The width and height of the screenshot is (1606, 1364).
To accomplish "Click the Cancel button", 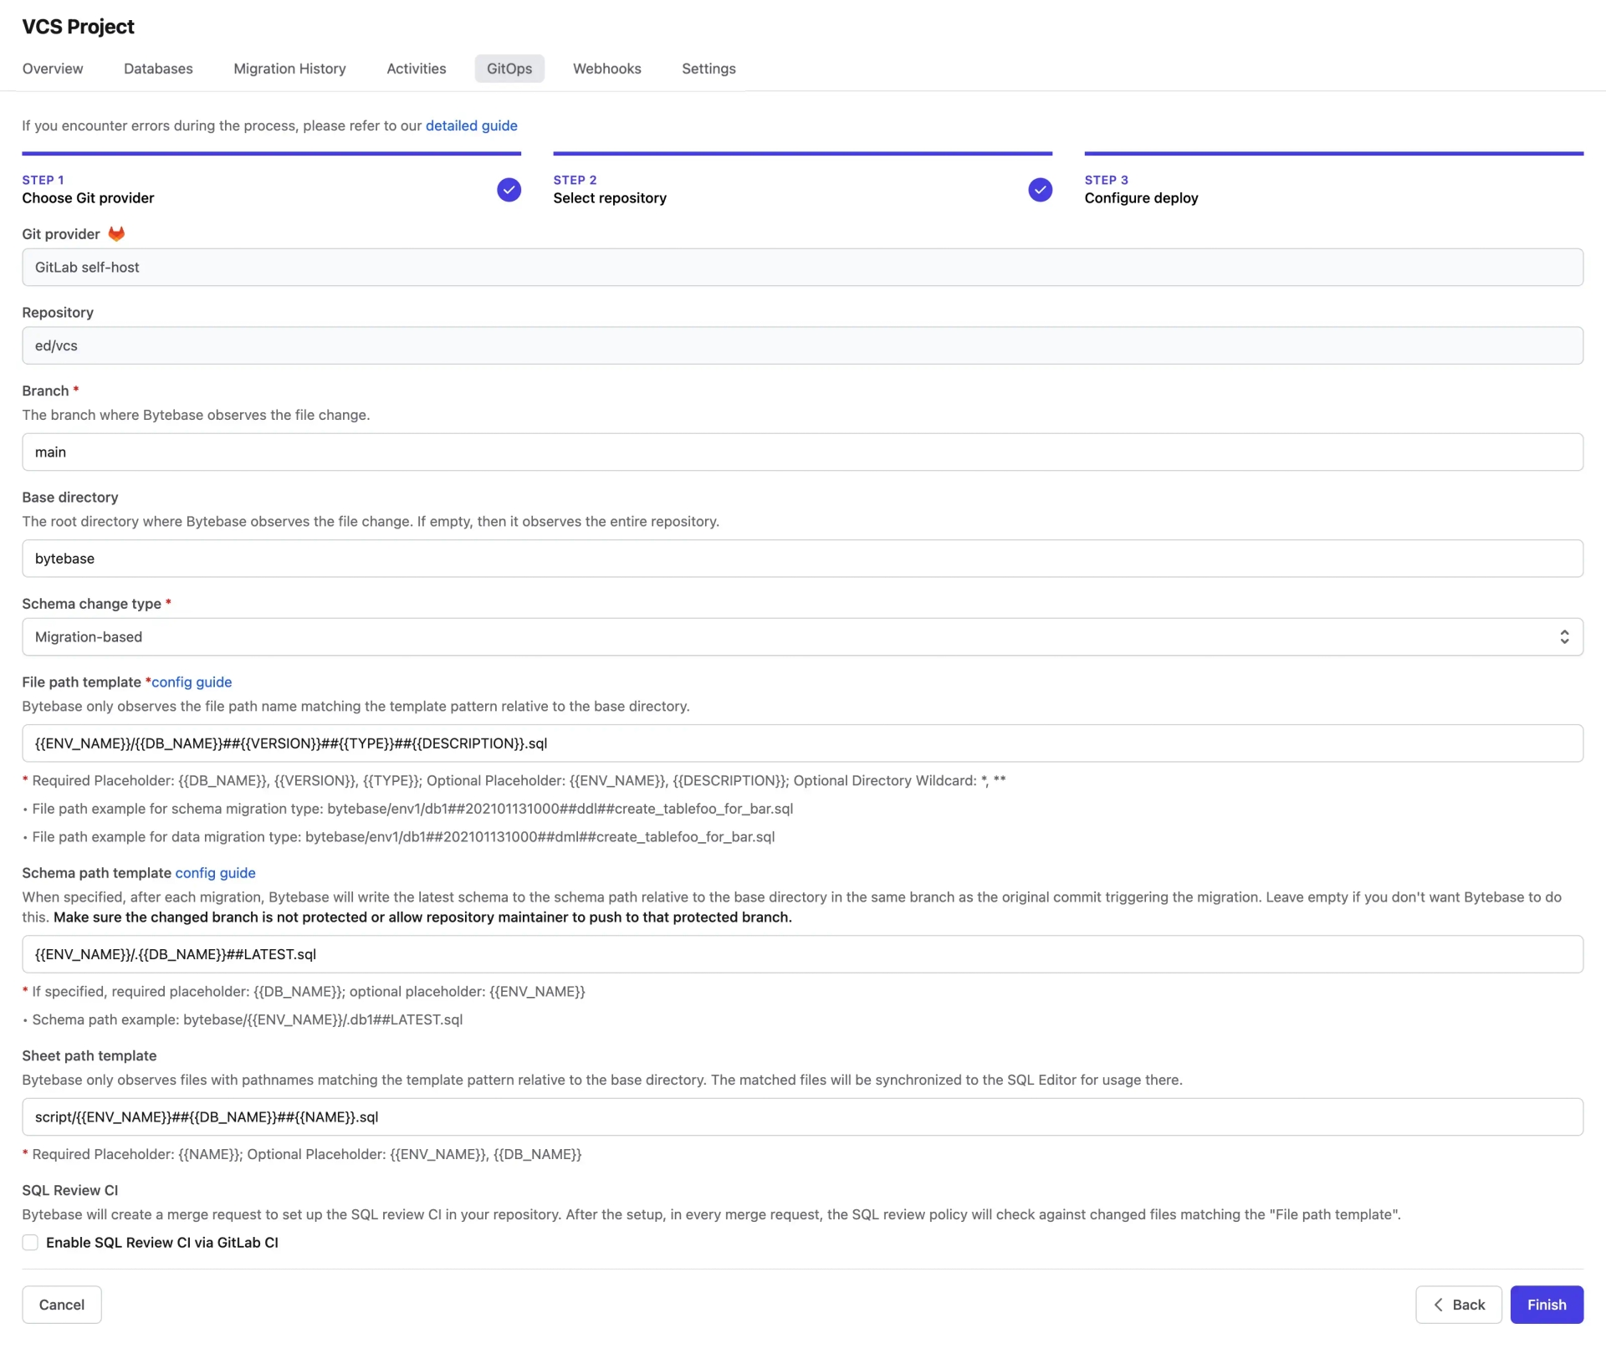I will [x=61, y=1303].
